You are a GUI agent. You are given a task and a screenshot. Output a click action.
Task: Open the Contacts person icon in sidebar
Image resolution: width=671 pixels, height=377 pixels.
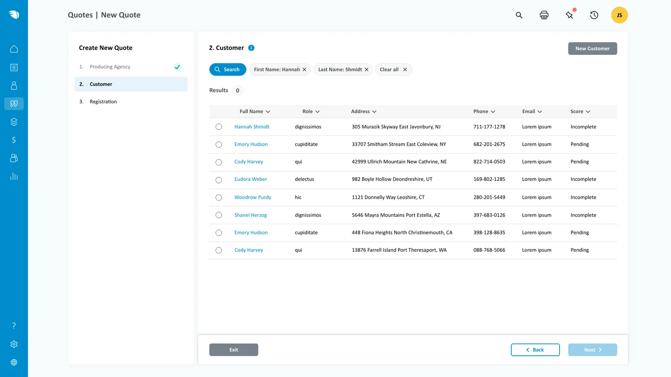[x=14, y=85]
